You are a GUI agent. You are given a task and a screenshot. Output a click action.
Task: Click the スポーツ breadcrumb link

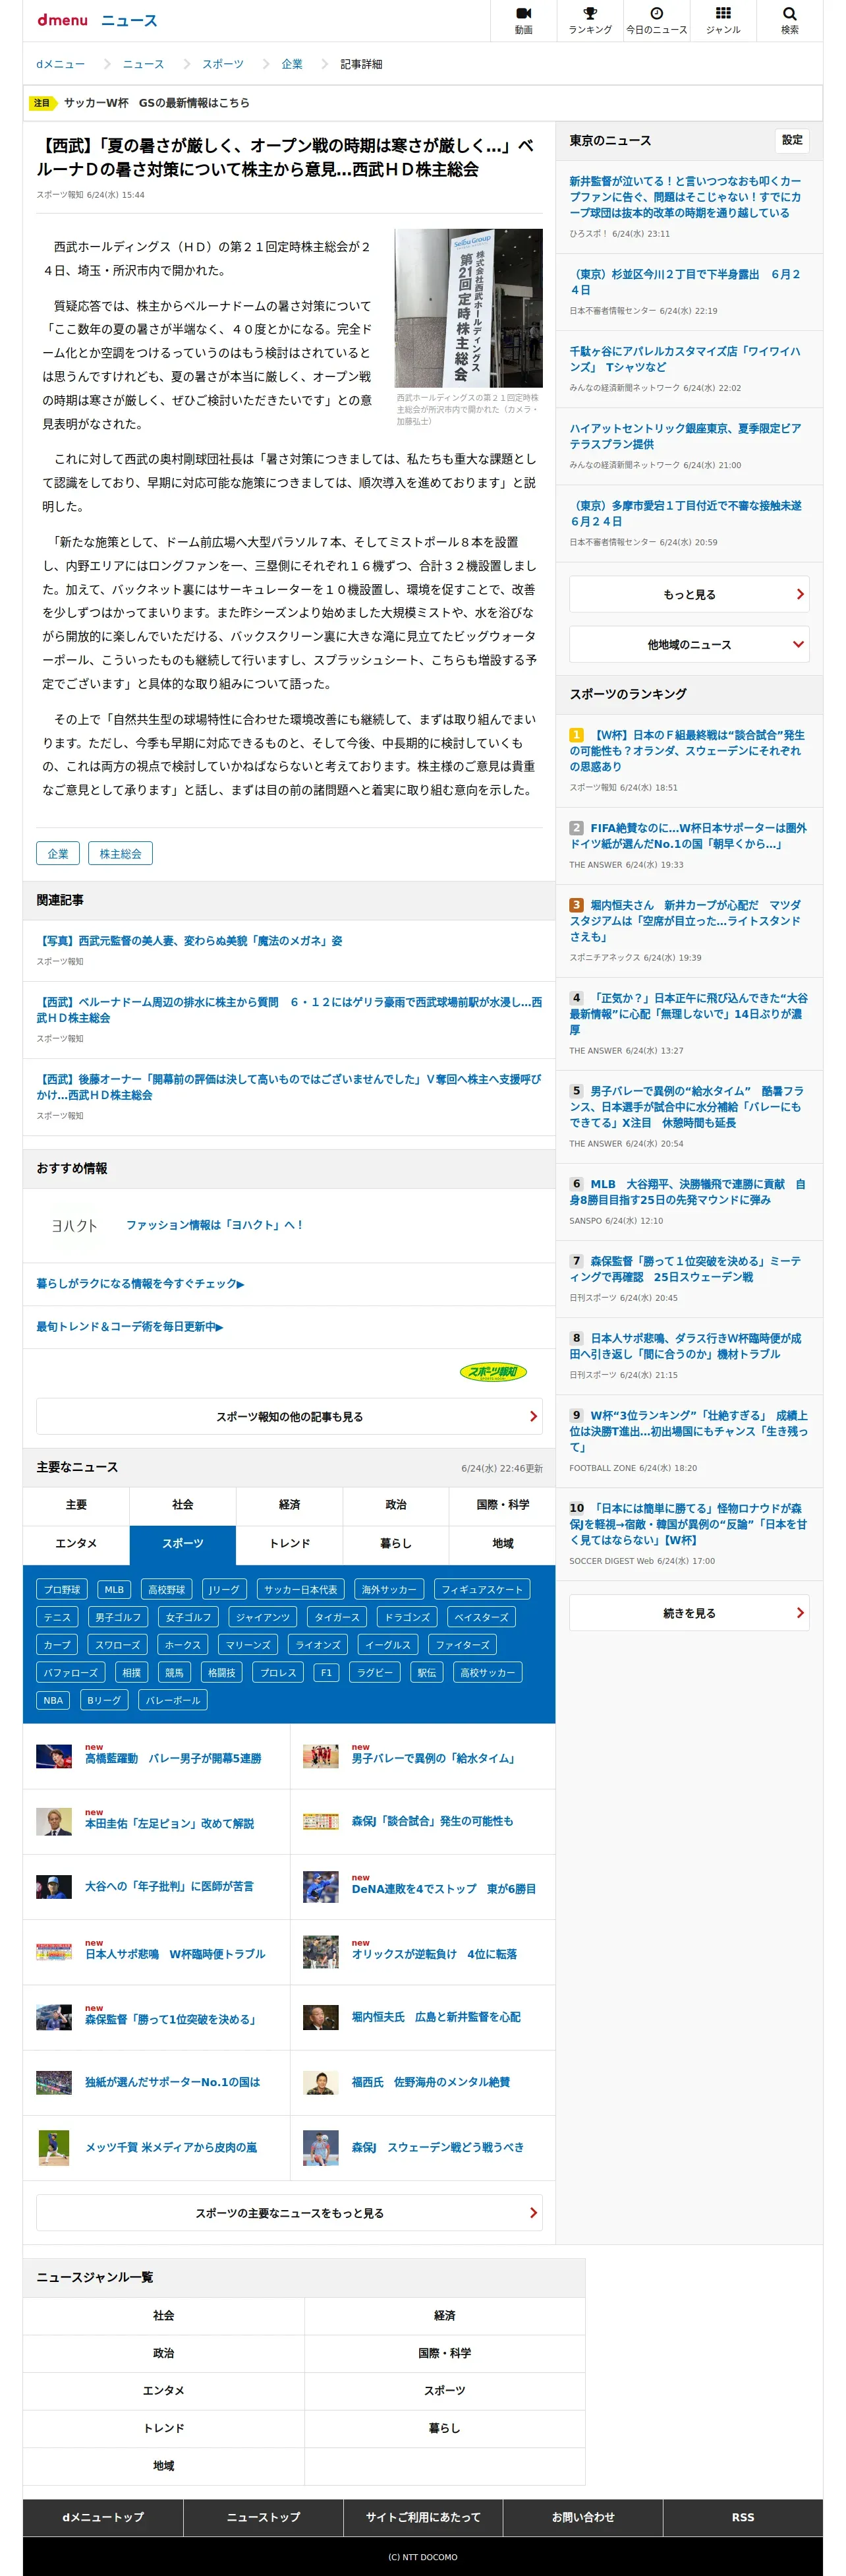(x=223, y=64)
